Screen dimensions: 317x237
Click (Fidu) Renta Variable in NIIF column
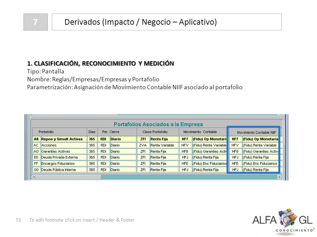pyautogui.click(x=261, y=145)
